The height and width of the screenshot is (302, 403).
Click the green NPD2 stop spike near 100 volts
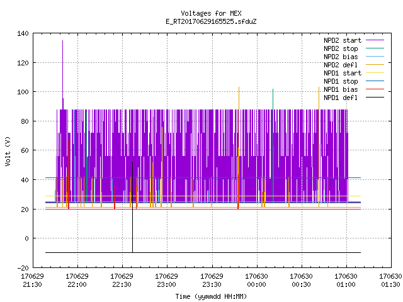(273, 145)
